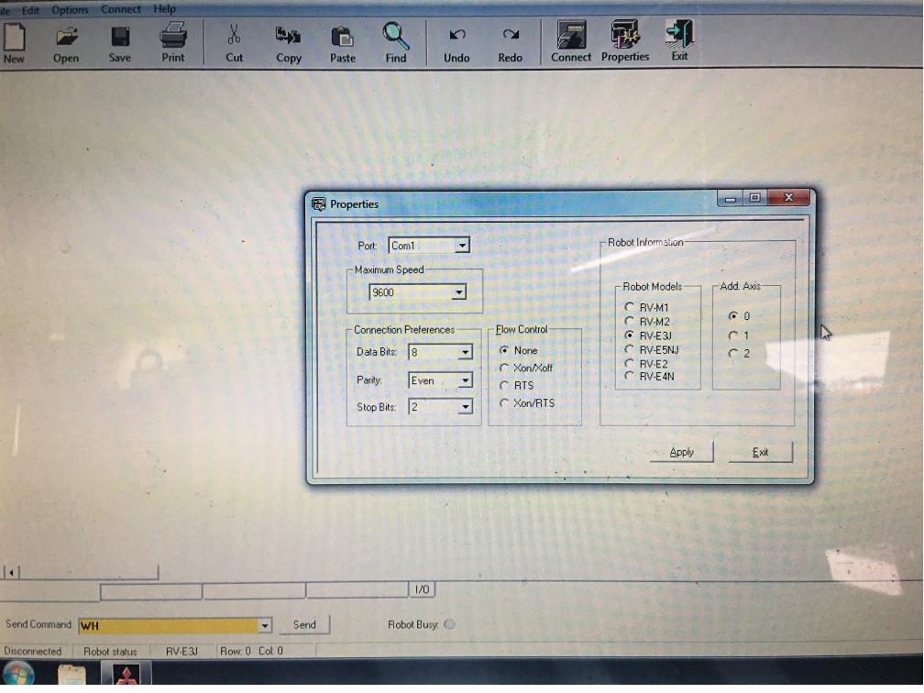Click the Cut scissors icon
The width and height of the screenshot is (924, 693).
[x=234, y=36]
